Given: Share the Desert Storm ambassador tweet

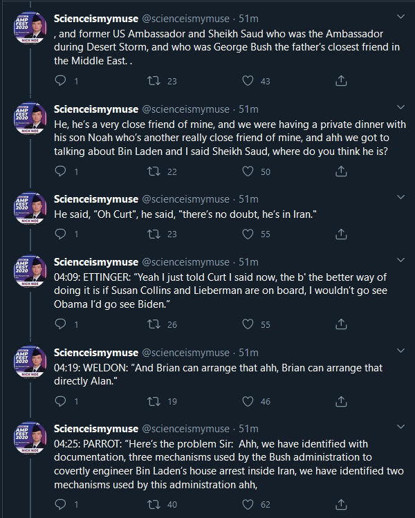Looking at the screenshot, I should click(340, 81).
